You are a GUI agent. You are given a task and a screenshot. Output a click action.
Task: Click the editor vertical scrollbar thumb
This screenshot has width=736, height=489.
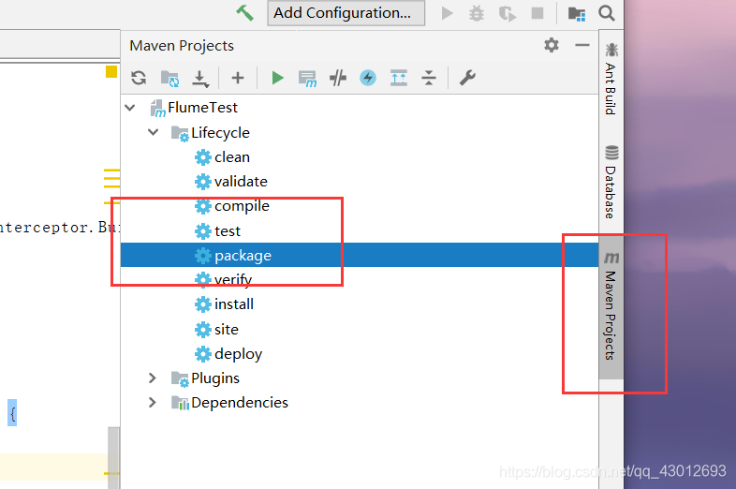(x=113, y=458)
